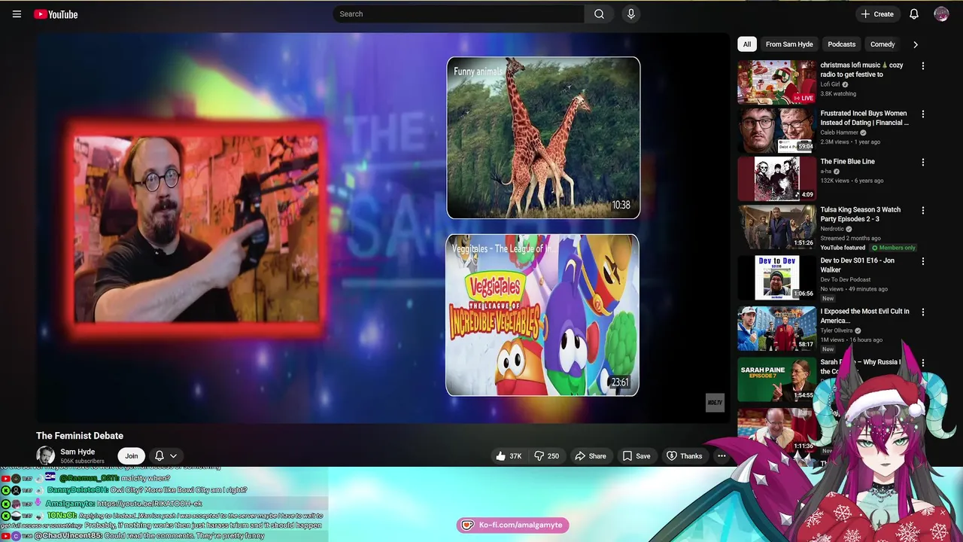The width and height of the screenshot is (963, 542).
Task: Start voice search with microphone icon
Action: click(x=630, y=14)
